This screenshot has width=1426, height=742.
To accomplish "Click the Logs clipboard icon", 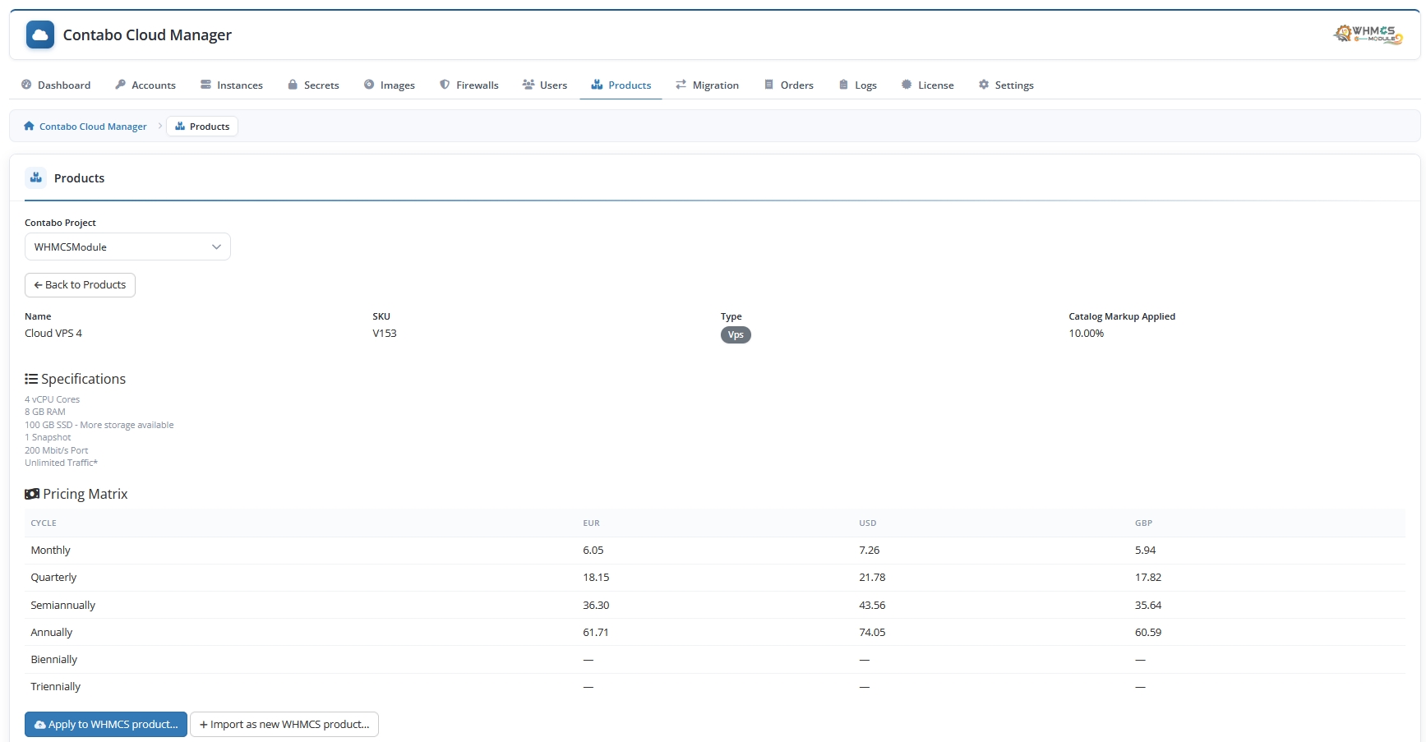I will coord(843,85).
